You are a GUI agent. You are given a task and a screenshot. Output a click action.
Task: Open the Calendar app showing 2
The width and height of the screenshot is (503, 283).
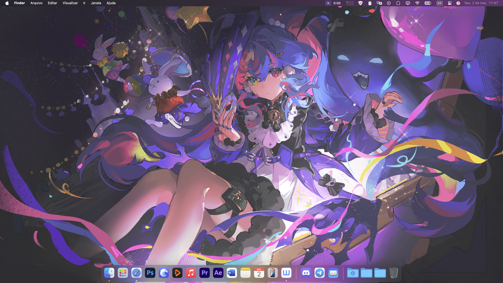click(259, 273)
